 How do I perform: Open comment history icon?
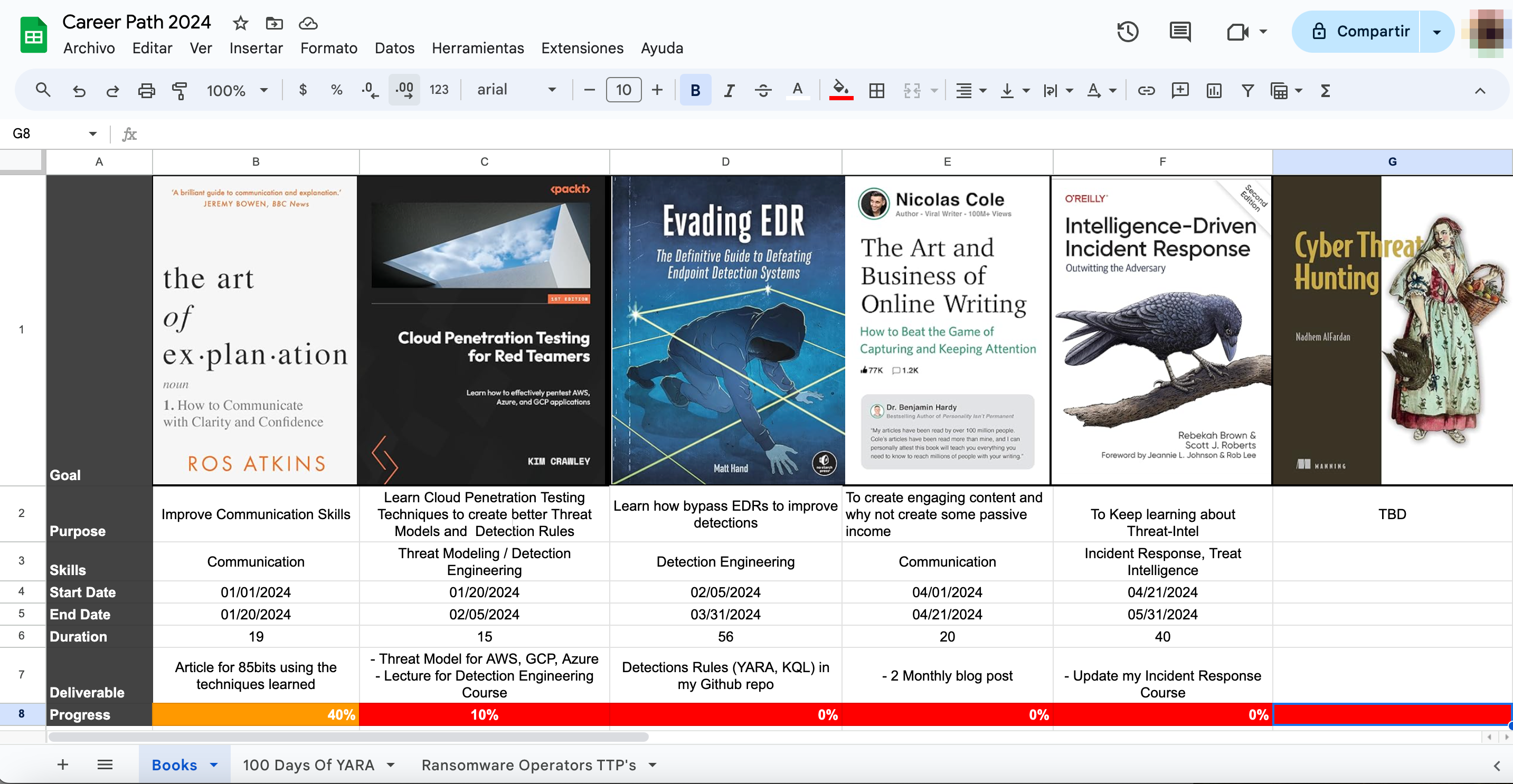click(1179, 31)
